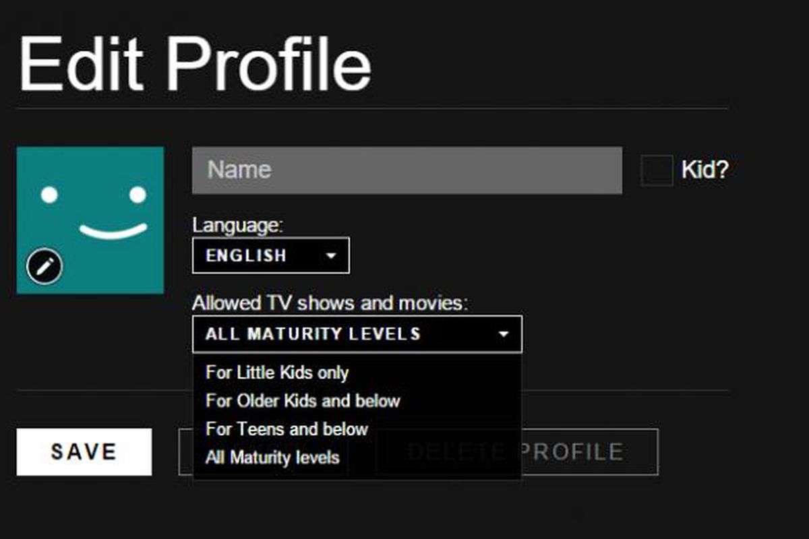Open the English language dropdown
This screenshot has height=539, width=809.
(270, 256)
